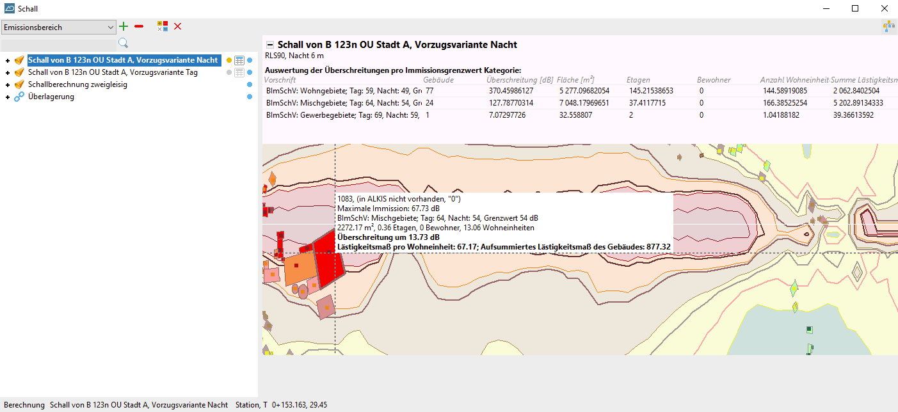Toggle blue dot next to Schallberechnung zweigleisig
Viewport: 898px width, 412px height.
click(250, 84)
